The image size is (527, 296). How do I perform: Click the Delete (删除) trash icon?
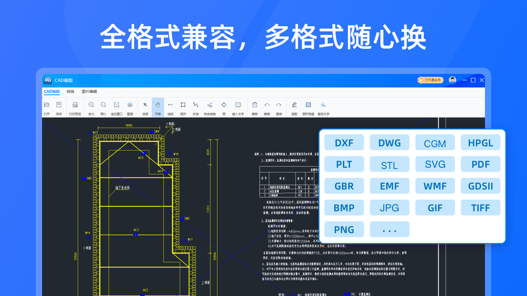(255, 105)
